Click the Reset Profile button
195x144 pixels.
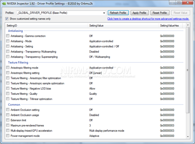coord(160,13)
